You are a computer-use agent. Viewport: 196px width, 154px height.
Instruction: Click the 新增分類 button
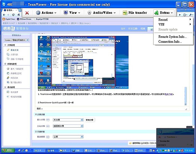pyautogui.click(x=90, y=120)
